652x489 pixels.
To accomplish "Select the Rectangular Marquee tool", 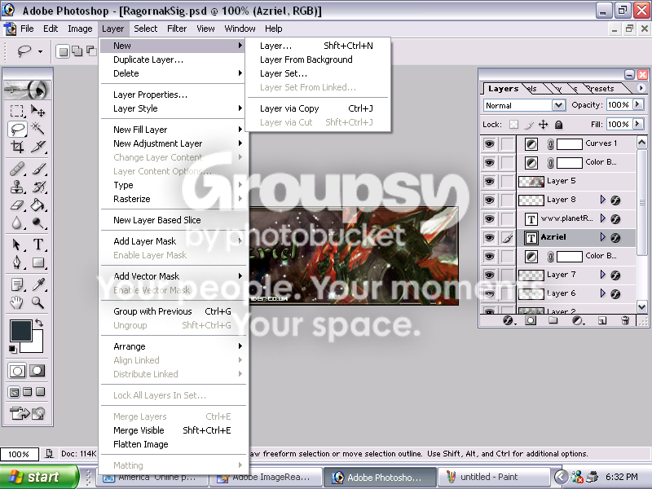I will click(17, 111).
